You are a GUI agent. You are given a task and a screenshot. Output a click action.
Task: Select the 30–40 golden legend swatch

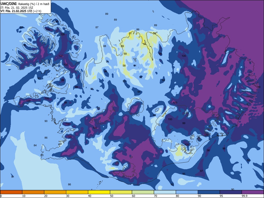tap(77, 192)
